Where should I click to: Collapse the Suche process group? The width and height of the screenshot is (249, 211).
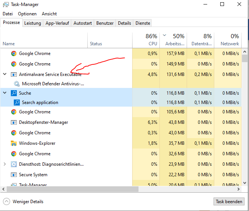point(5,93)
